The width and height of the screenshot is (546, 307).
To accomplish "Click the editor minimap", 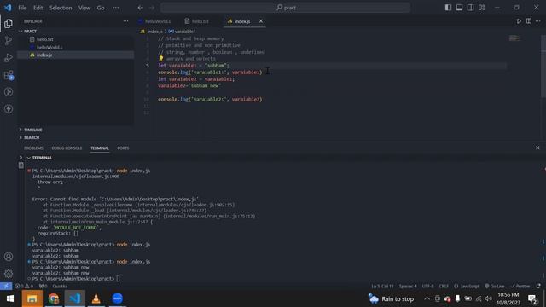I will [x=514, y=38].
